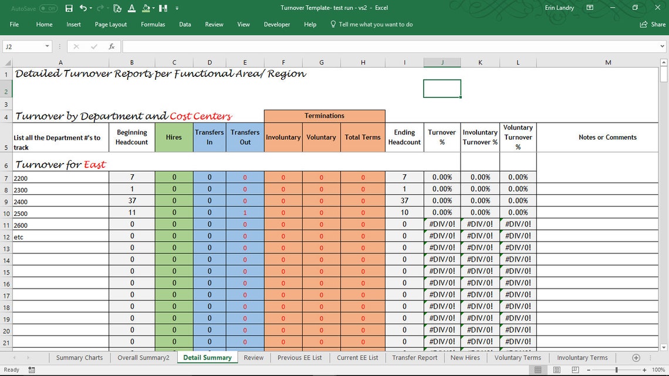The width and height of the screenshot is (669, 376).
Task: Switch to Page Break Preview view icon
Action: [x=576, y=370]
